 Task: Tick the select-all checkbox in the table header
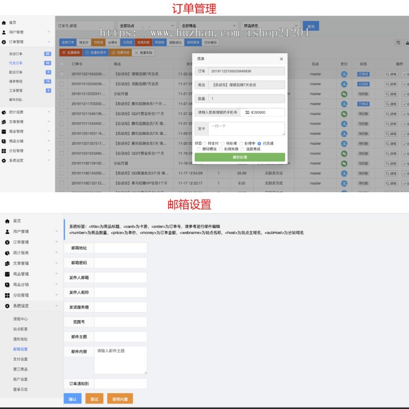pyautogui.click(x=61, y=64)
